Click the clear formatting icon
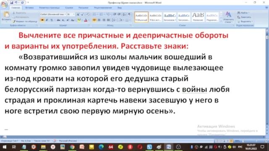Image resolution: width=269 pixels, height=151 pixels. [87, 15]
